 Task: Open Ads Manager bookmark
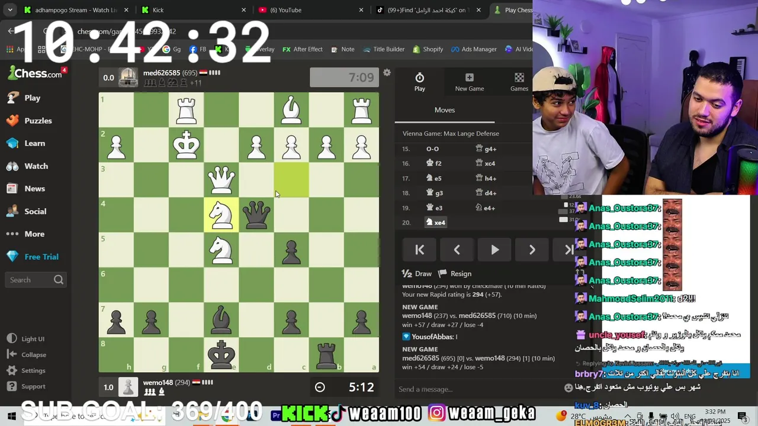tap(473, 49)
